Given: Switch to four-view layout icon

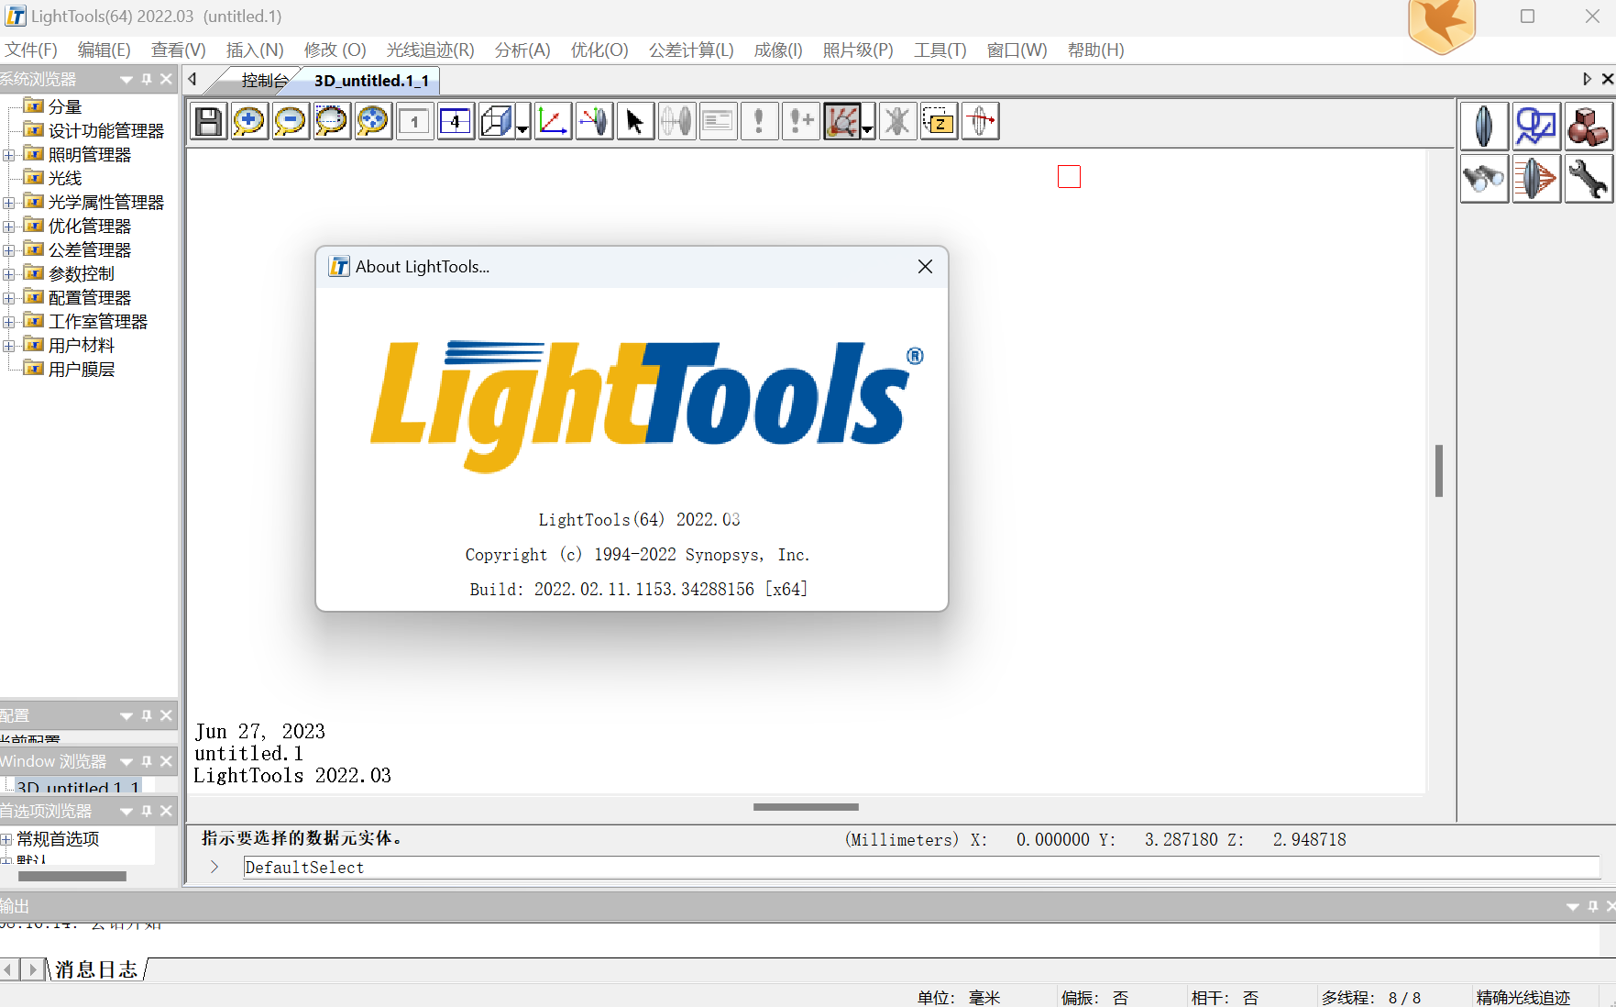Looking at the screenshot, I should [x=456, y=121].
